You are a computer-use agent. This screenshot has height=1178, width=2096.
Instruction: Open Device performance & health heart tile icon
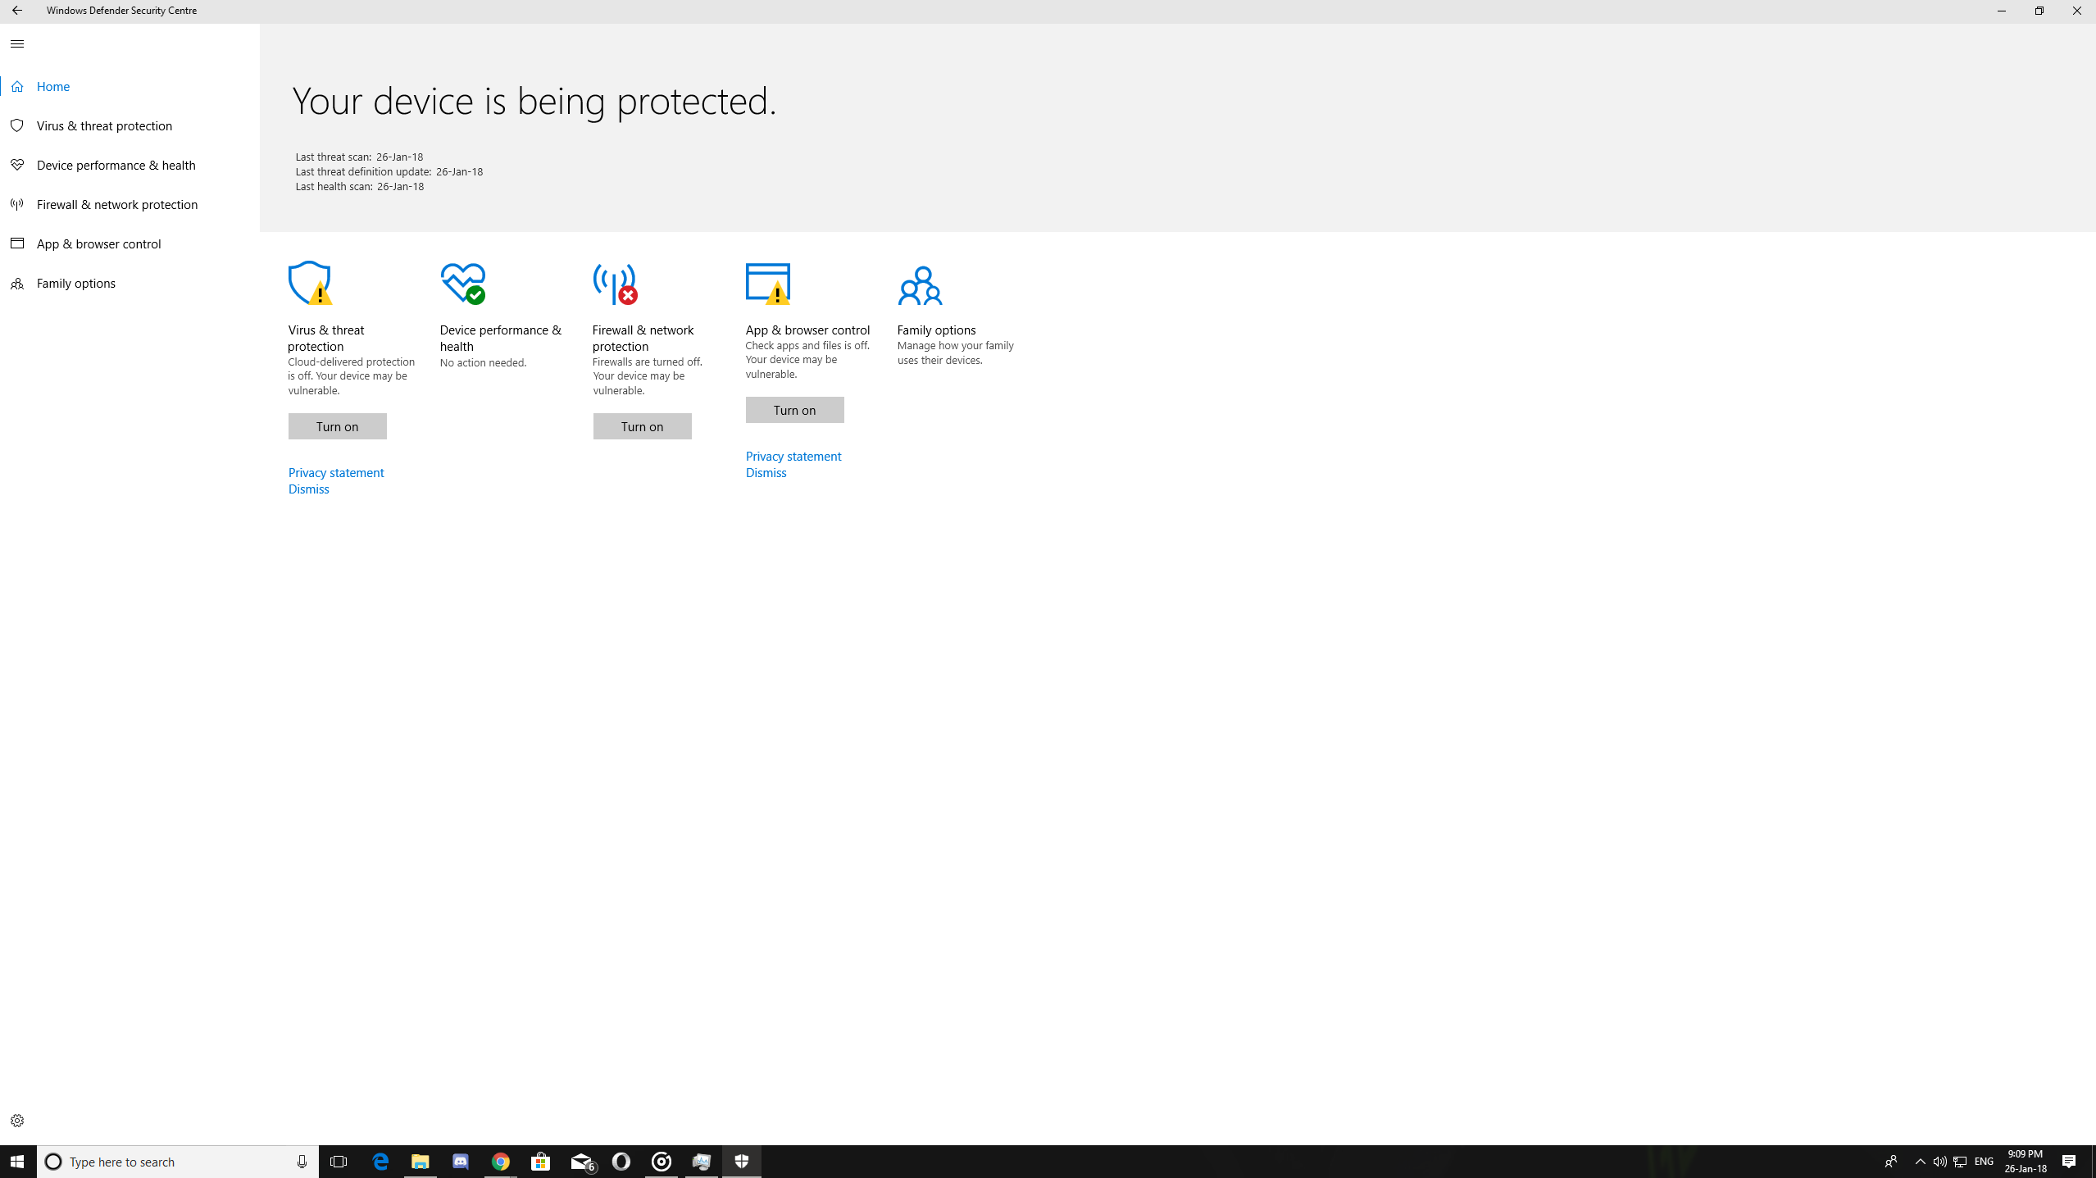click(x=463, y=284)
